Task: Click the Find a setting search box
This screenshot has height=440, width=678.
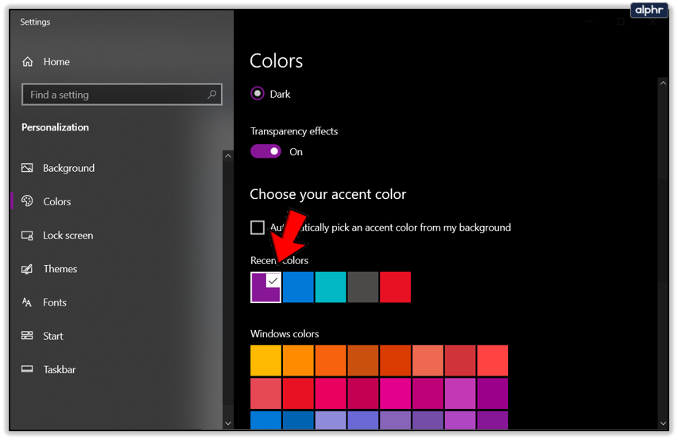Action: pos(115,95)
